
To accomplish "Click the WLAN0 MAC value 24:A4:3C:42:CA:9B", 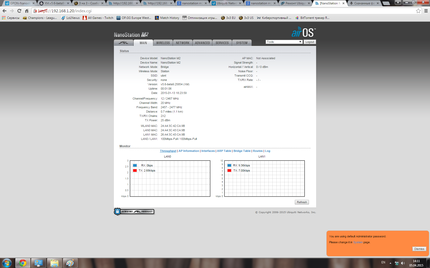I will tap(173, 126).
